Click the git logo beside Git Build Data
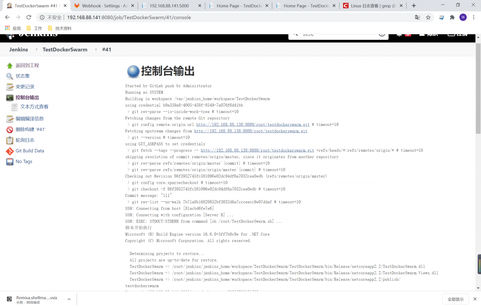 point(10,151)
